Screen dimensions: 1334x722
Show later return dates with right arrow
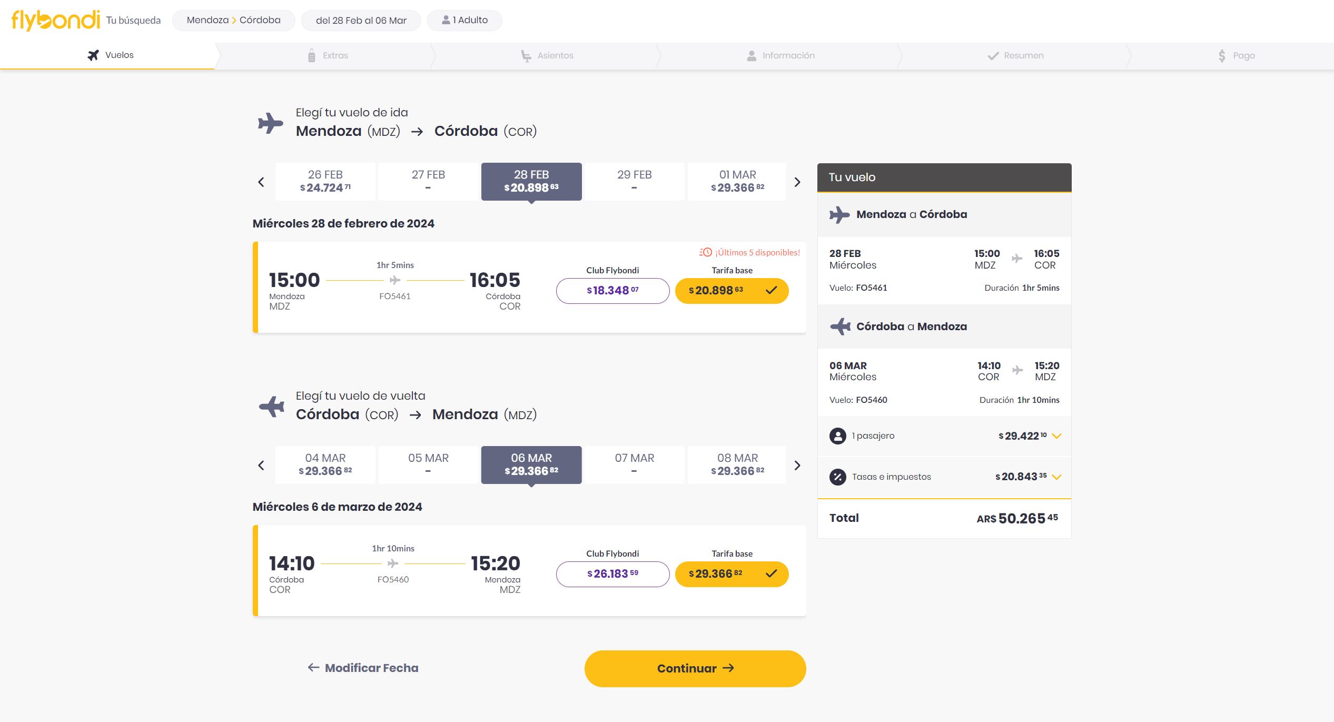point(797,466)
